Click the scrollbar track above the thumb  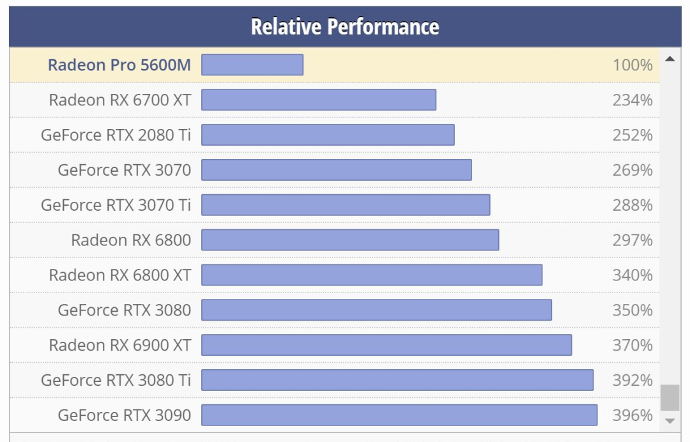pyautogui.click(x=670, y=224)
